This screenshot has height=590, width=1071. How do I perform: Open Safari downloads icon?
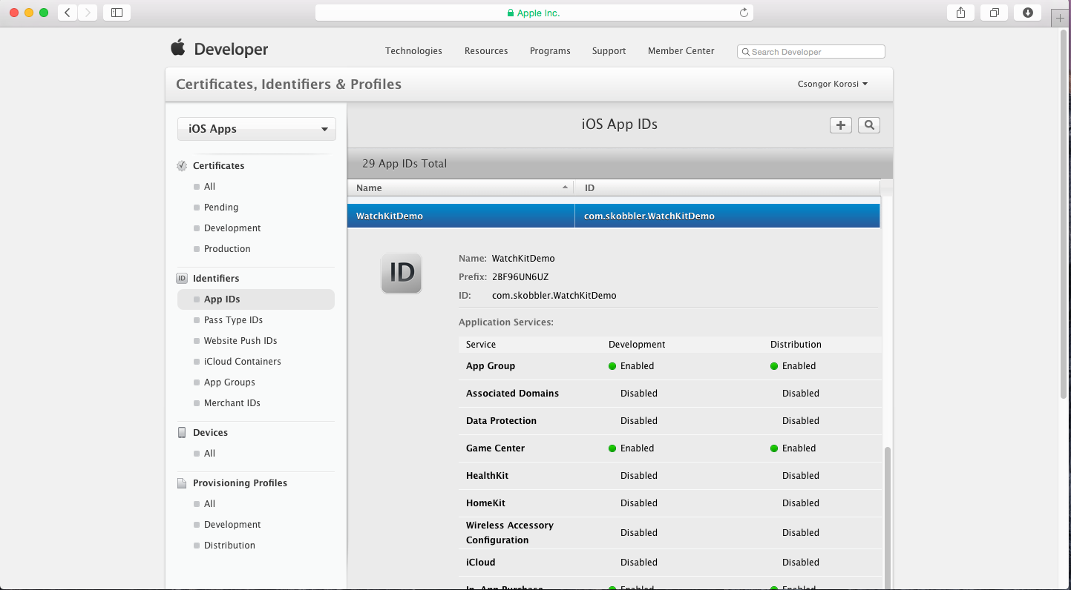(x=1027, y=13)
